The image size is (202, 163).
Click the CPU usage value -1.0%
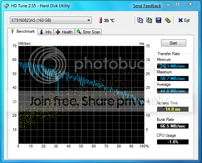[x=173, y=142]
